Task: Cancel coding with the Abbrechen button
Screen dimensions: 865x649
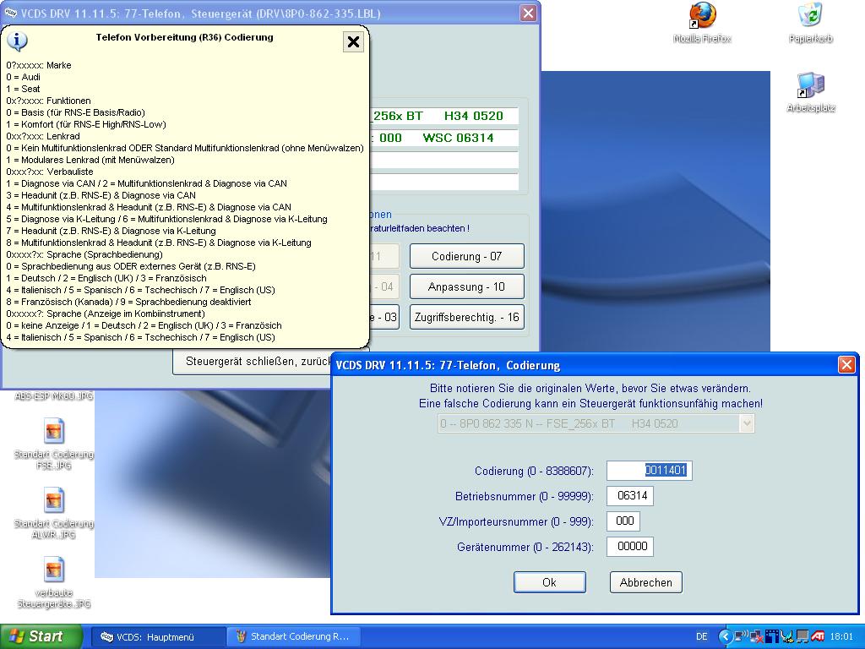Action: pyautogui.click(x=646, y=582)
